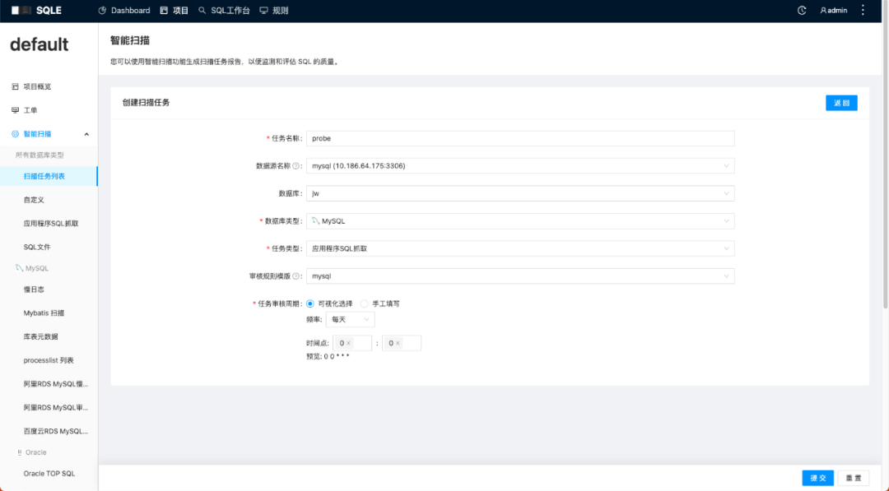
Task: Open the 审核规则模版 dropdown
Action: tap(520, 276)
